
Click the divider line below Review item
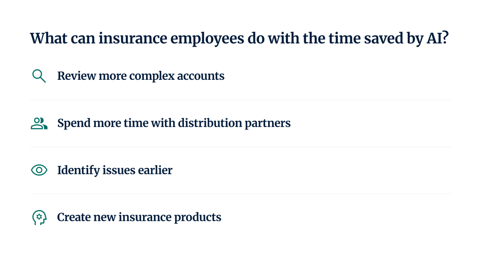[x=241, y=100]
